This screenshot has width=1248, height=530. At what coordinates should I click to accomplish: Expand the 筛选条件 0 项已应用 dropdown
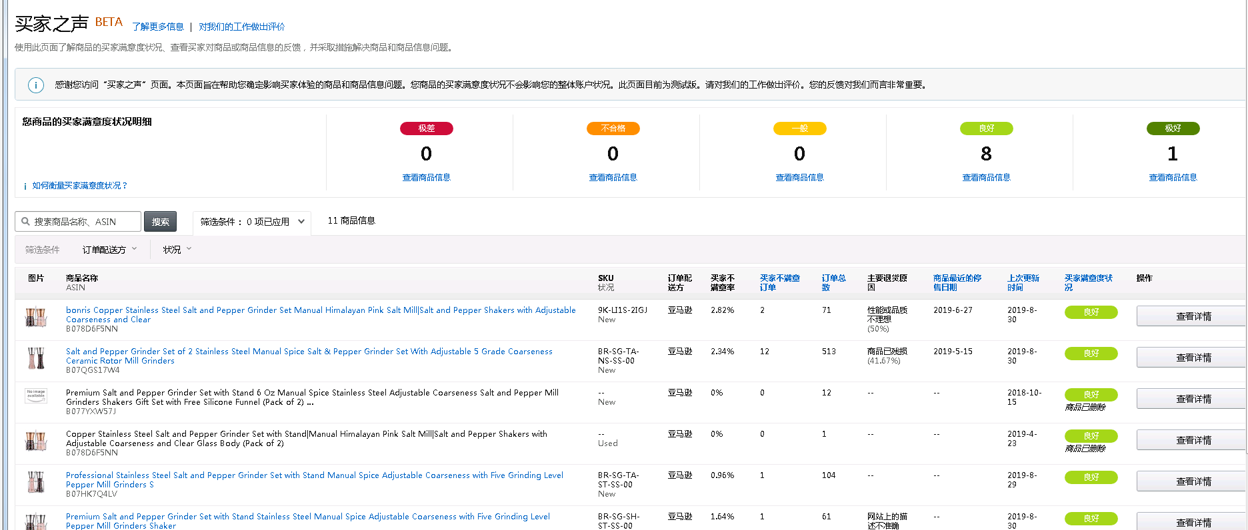tap(253, 222)
